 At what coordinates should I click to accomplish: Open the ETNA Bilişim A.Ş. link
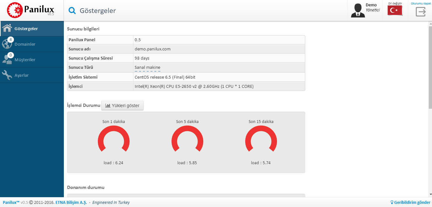tap(71, 203)
